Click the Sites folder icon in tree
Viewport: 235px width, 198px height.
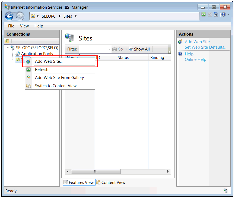coord(18,59)
